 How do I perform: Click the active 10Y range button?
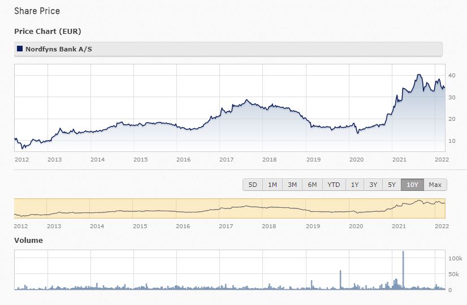[x=412, y=185]
